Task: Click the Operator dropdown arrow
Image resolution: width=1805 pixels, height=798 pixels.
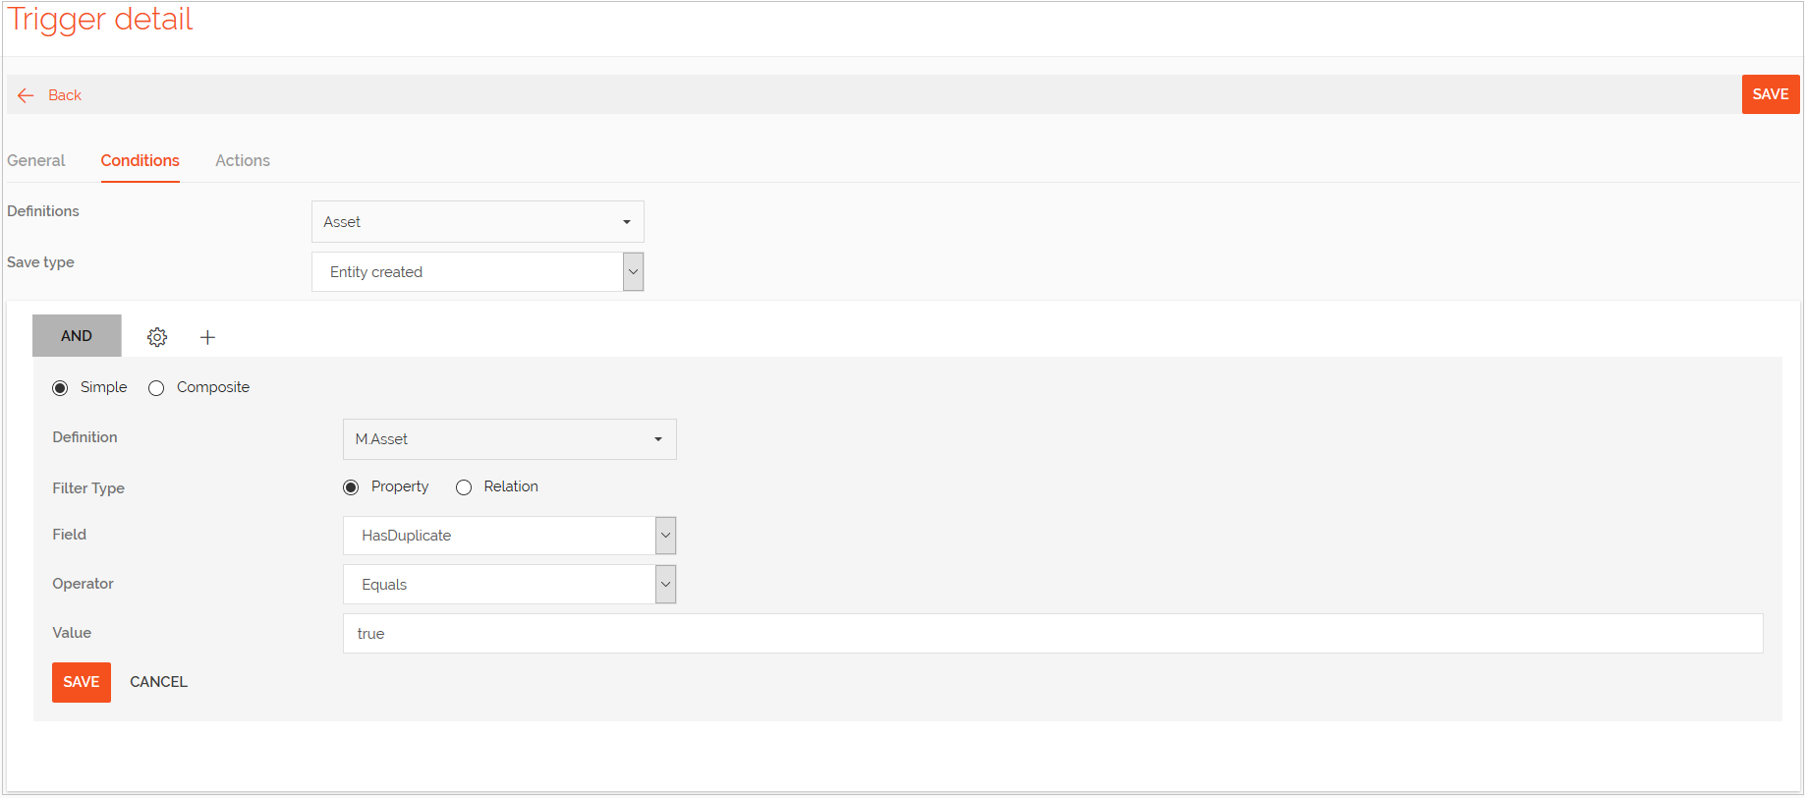Action: [x=665, y=584]
